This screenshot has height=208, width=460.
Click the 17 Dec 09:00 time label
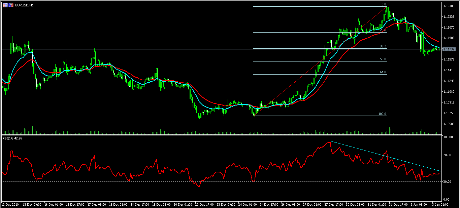click(x=96, y=204)
